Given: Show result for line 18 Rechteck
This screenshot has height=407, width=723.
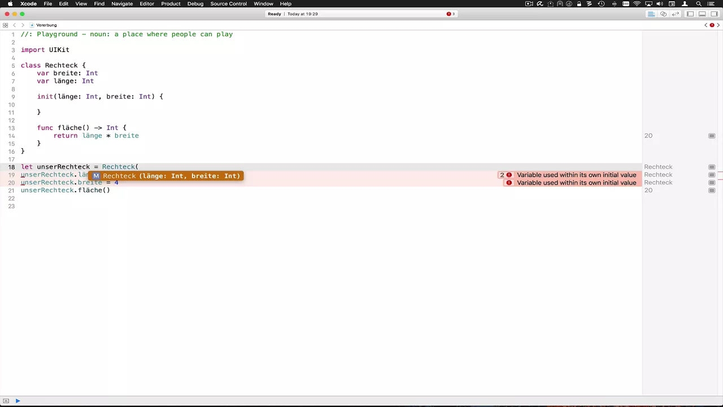Looking at the screenshot, I should click(712, 167).
